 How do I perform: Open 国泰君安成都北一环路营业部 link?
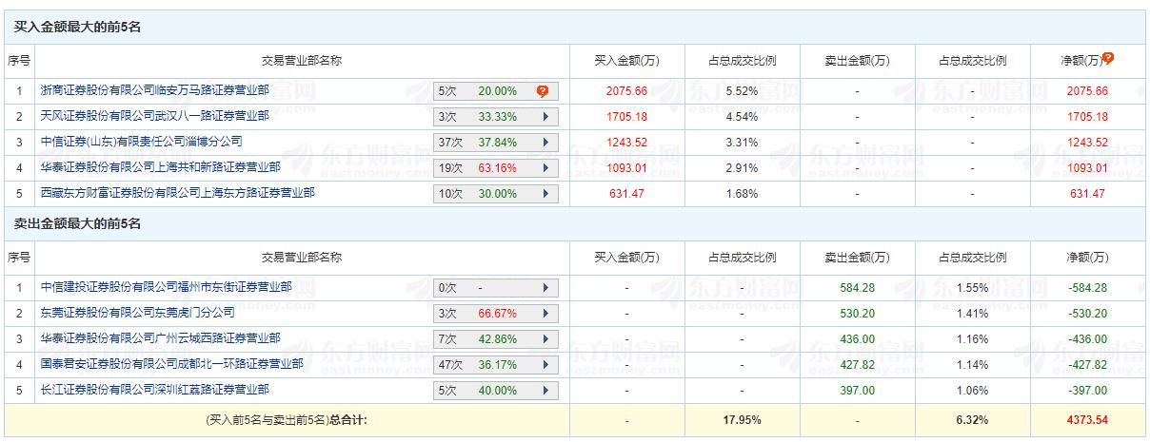(x=172, y=364)
